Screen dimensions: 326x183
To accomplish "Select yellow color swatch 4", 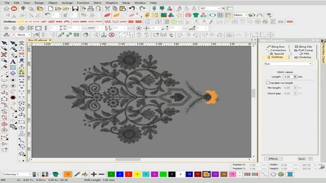I will 137,174.
